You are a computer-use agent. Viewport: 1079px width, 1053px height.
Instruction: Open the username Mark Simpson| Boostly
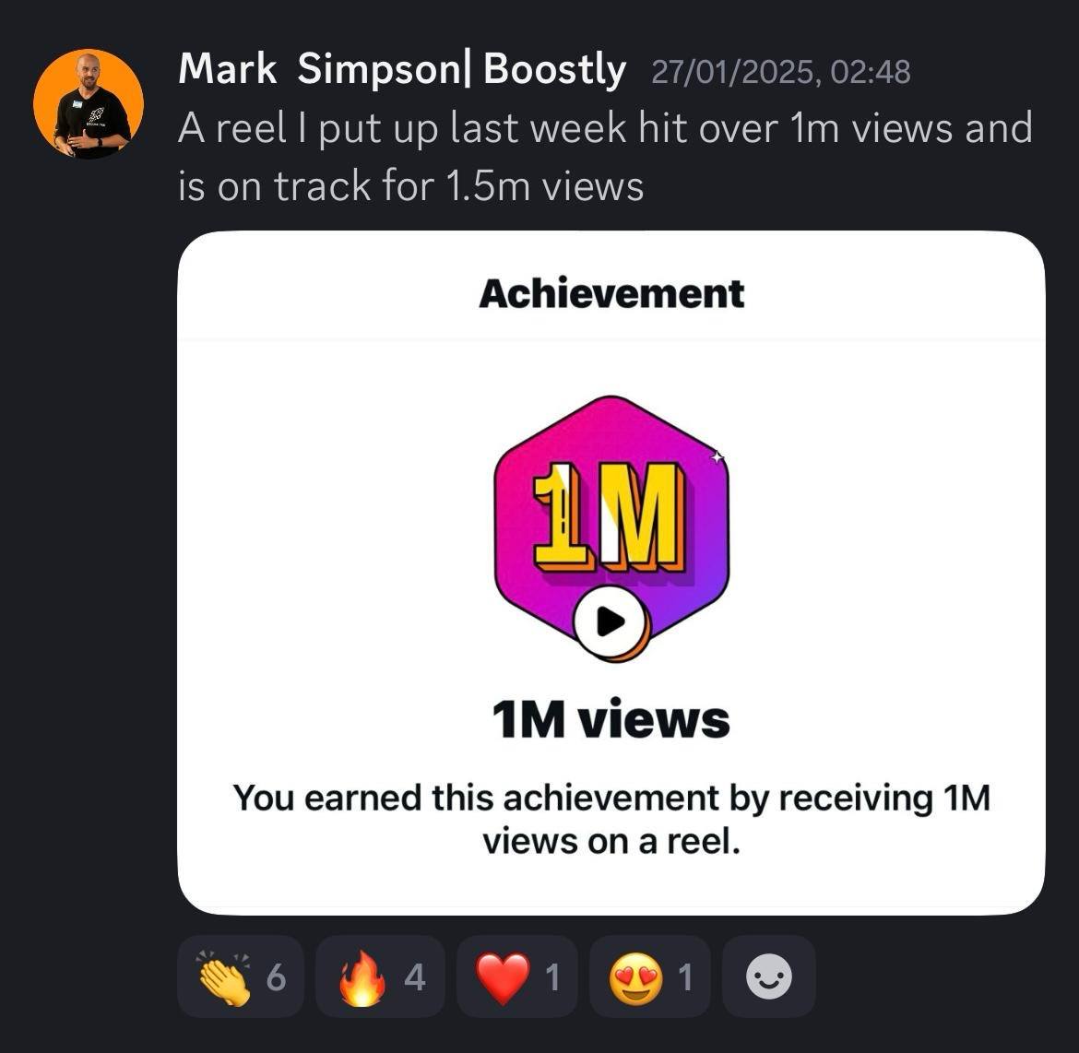402,69
